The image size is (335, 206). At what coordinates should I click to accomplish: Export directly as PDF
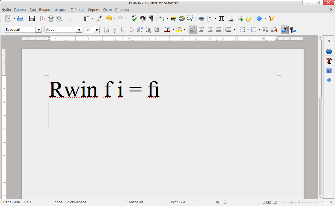tap(43, 19)
